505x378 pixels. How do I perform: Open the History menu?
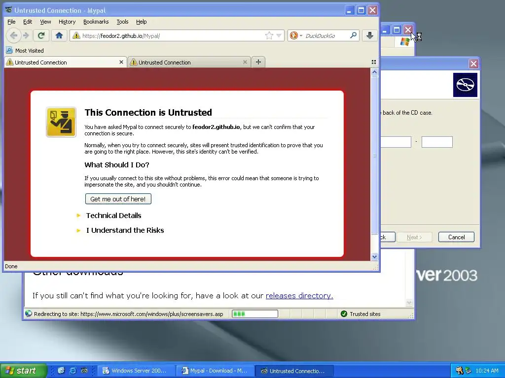point(67,22)
